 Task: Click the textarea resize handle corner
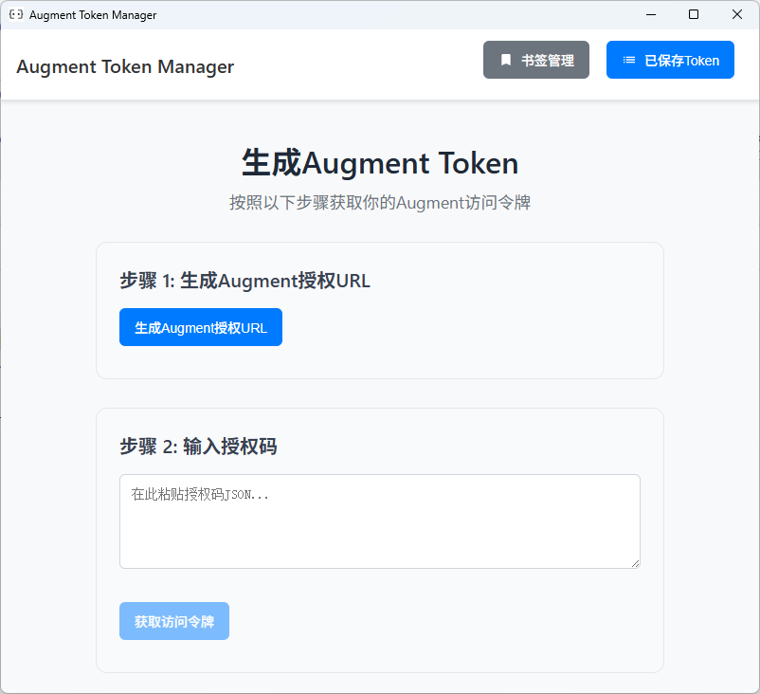pyautogui.click(x=635, y=563)
